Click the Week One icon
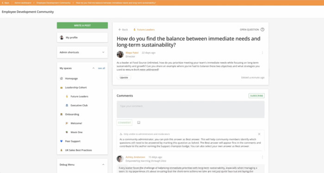 click(67, 132)
